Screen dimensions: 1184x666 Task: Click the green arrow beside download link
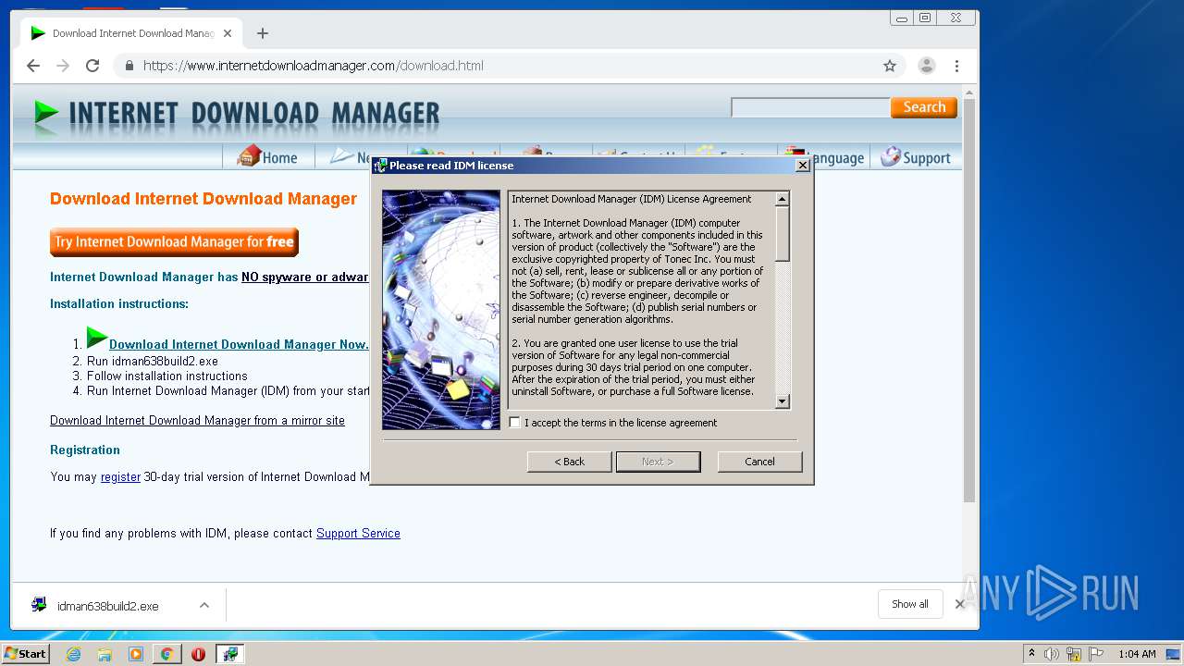97,338
